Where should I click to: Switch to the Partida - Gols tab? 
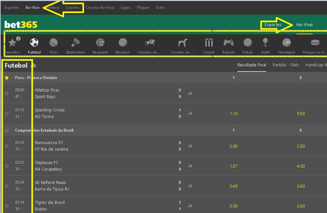click(x=285, y=65)
